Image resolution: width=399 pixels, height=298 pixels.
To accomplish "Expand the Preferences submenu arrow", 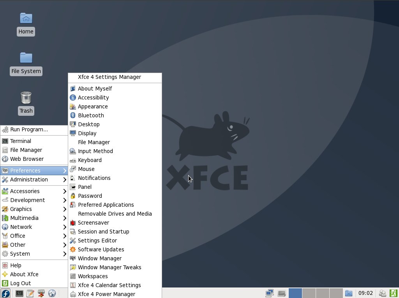I will pyautogui.click(x=65, y=171).
